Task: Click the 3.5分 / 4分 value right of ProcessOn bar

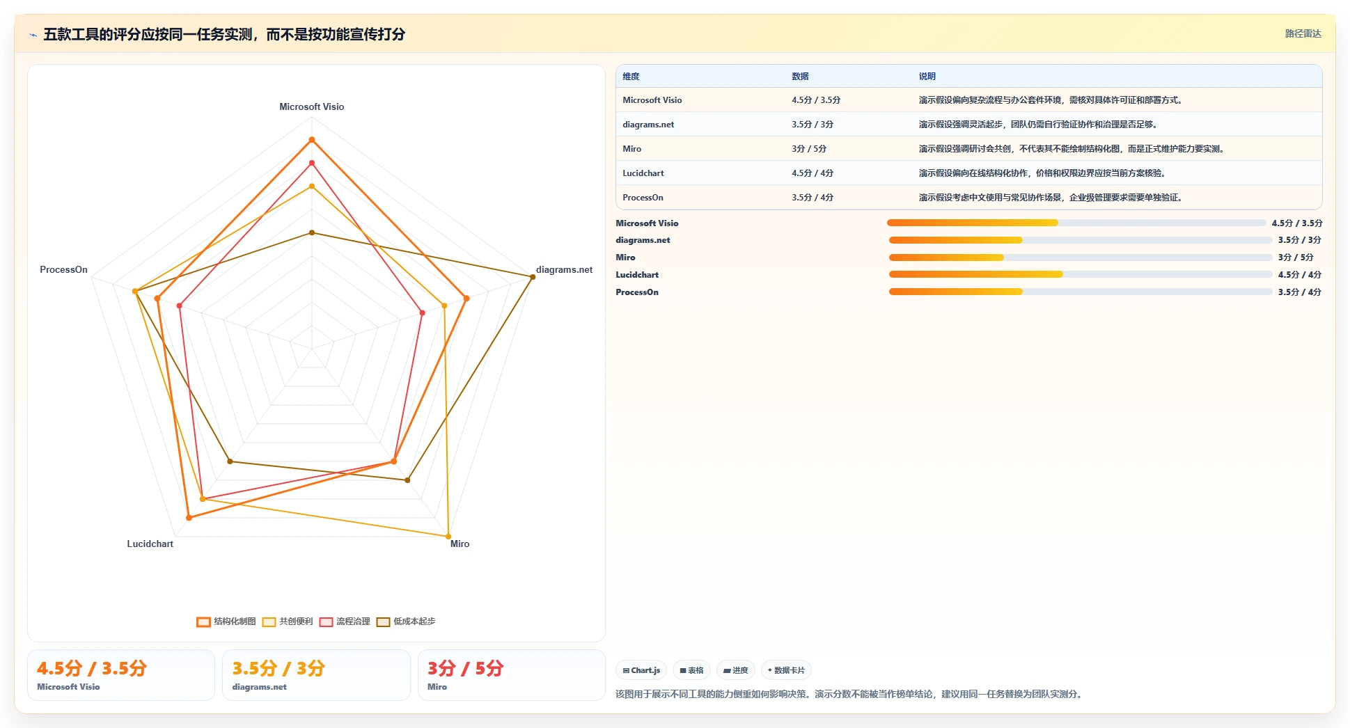Action: pyautogui.click(x=1299, y=292)
